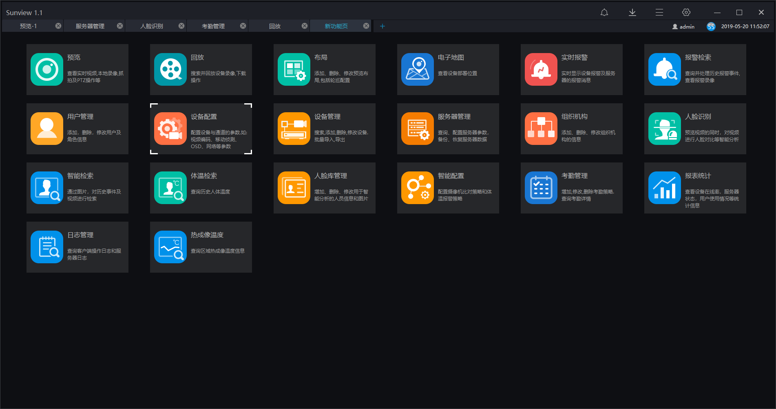Expand the hamburger menu in title bar
This screenshot has width=776, height=409.
pyautogui.click(x=659, y=13)
